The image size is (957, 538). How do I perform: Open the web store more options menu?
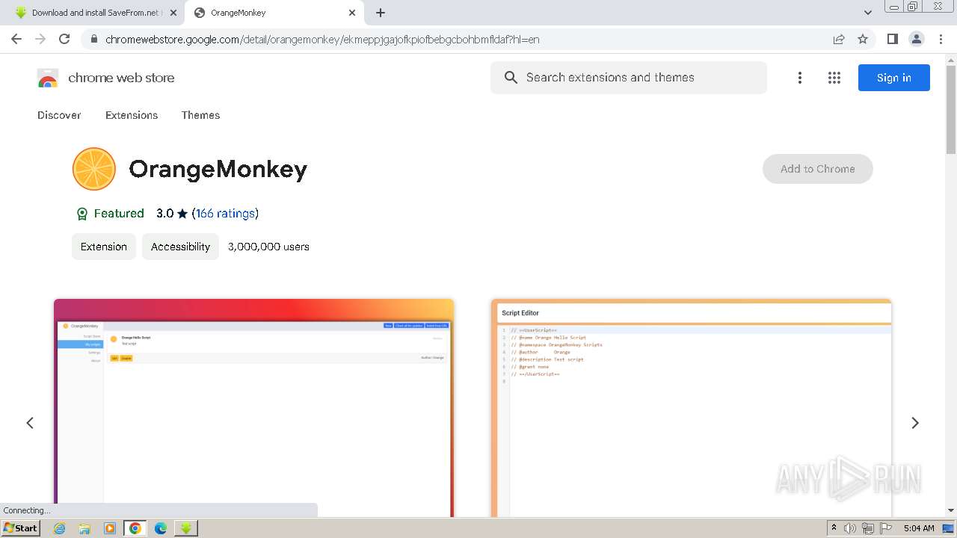click(x=800, y=78)
